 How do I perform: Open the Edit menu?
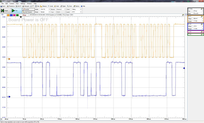(x=6, y=3)
